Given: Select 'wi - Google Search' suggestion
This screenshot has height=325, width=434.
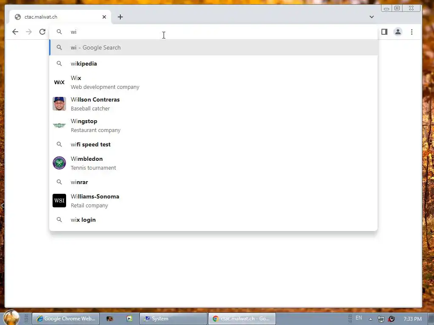Looking at the screenshot, I should pos(214,47).
